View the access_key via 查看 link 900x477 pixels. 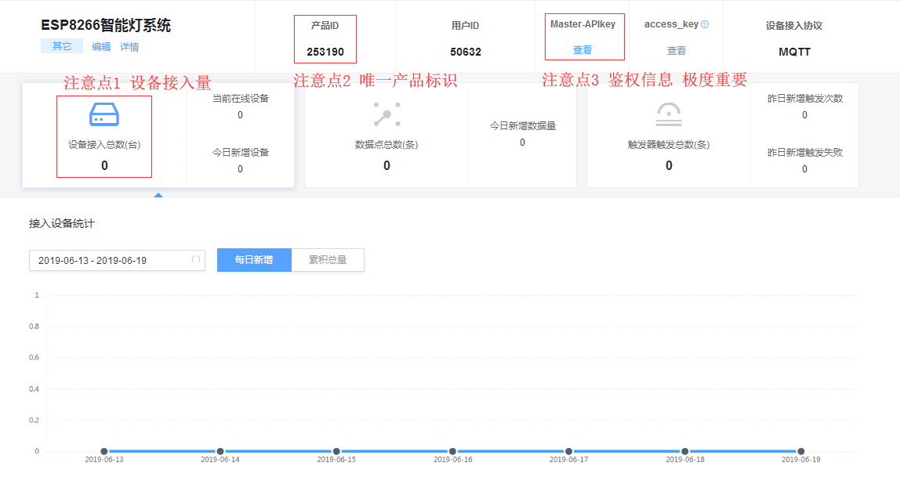tap(677, 50)
